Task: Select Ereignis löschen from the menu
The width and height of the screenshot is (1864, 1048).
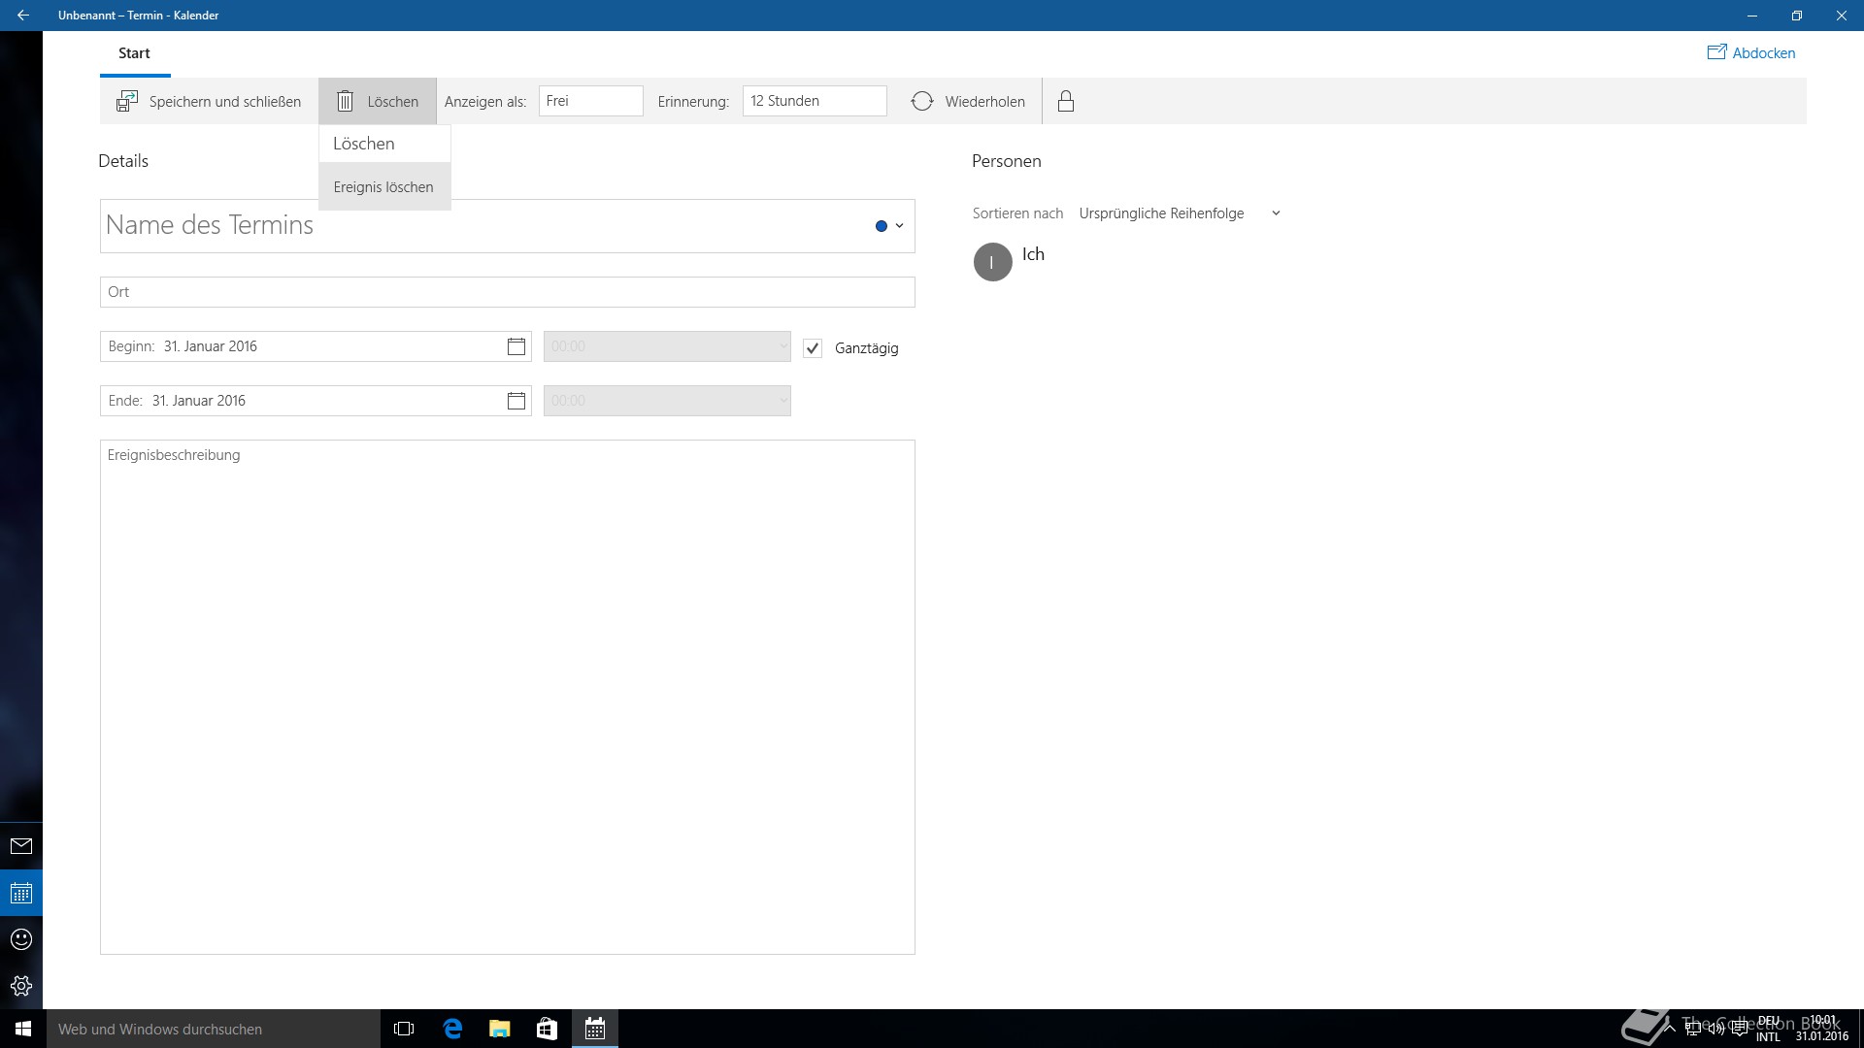Action: (384, 186)
